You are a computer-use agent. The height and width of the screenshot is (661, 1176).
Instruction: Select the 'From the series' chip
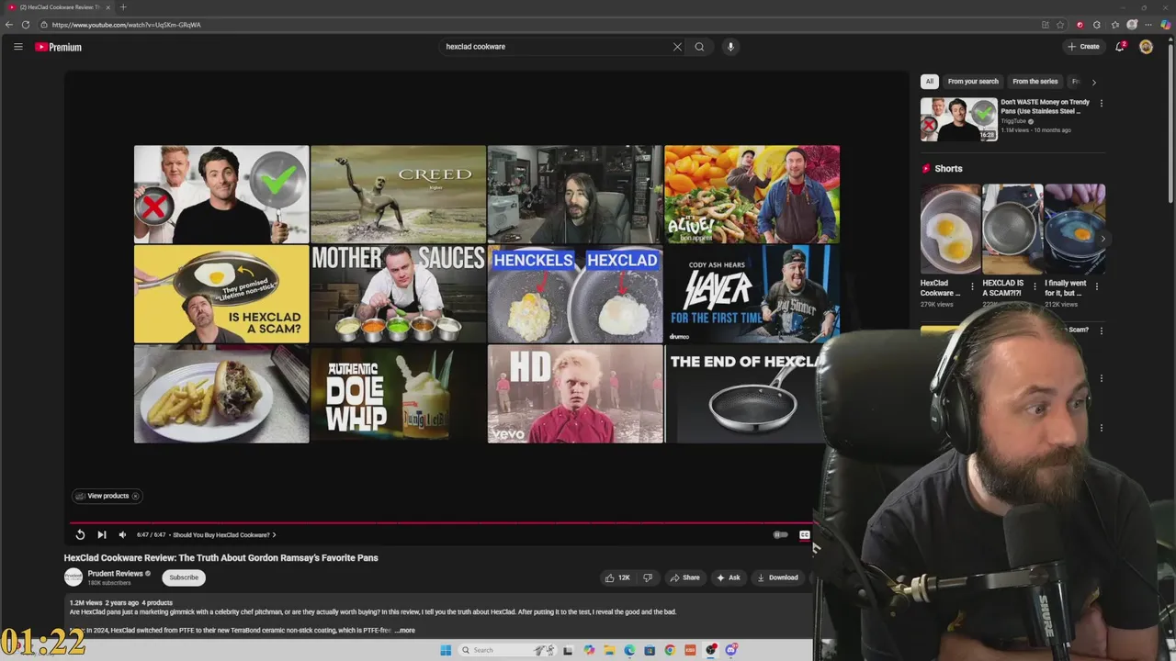[x=1035, y=81]
